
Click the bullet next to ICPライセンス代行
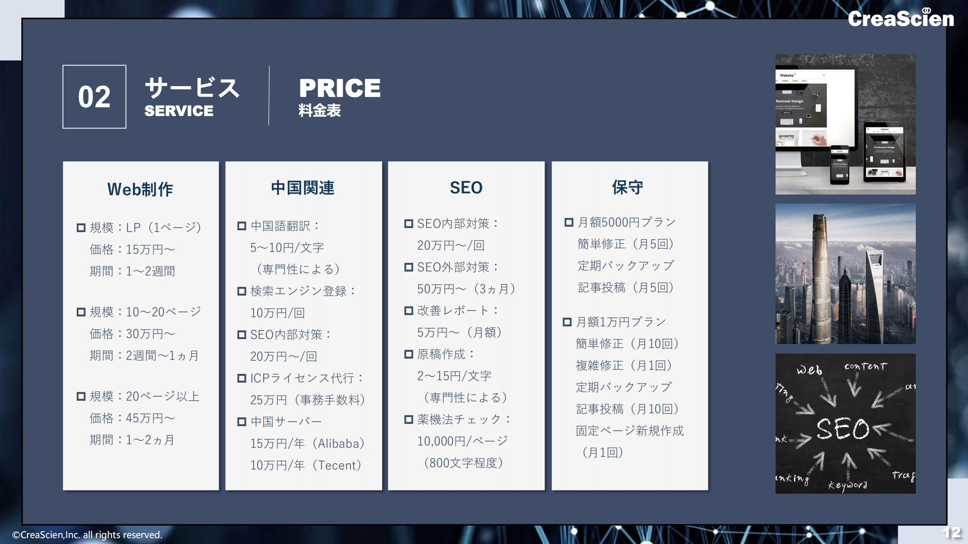[x=242, y=378]
